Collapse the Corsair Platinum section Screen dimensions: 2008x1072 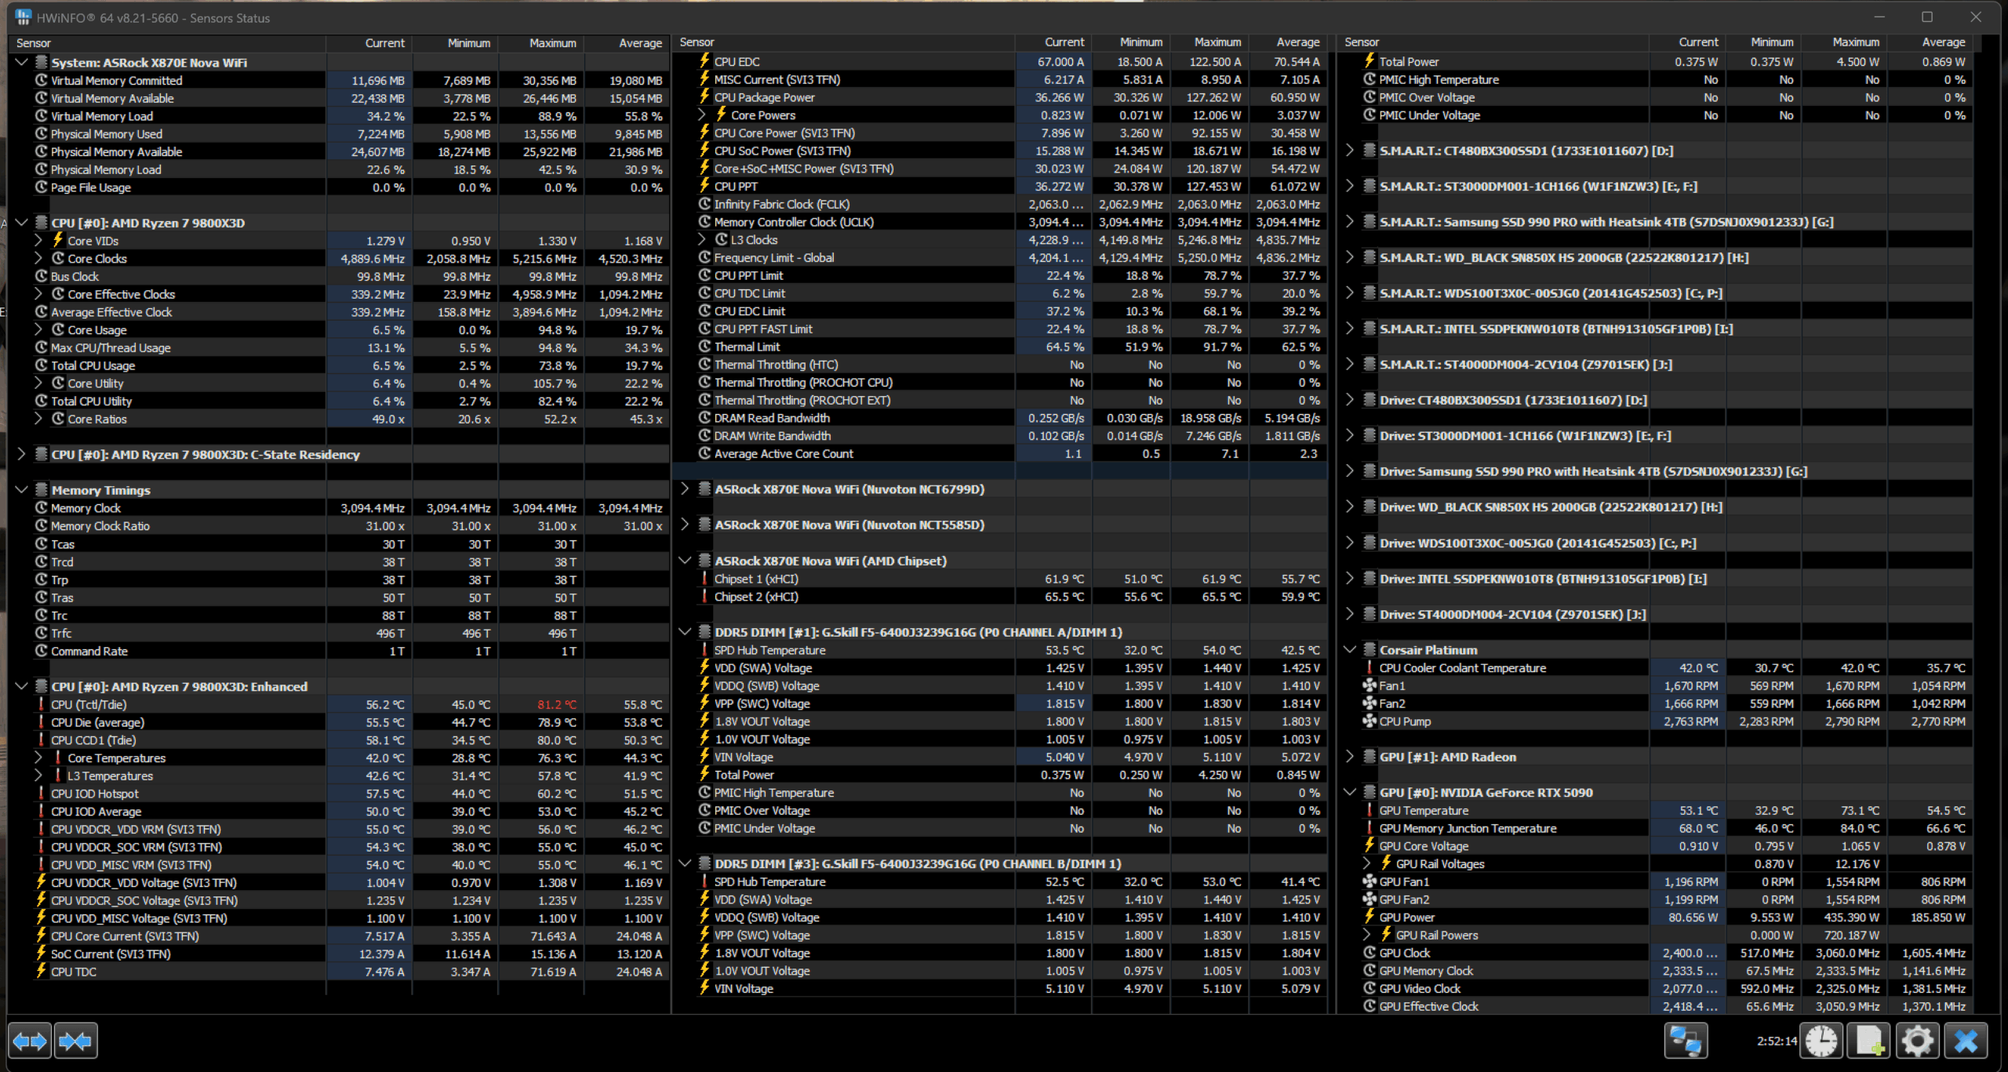click(1350, 649)
